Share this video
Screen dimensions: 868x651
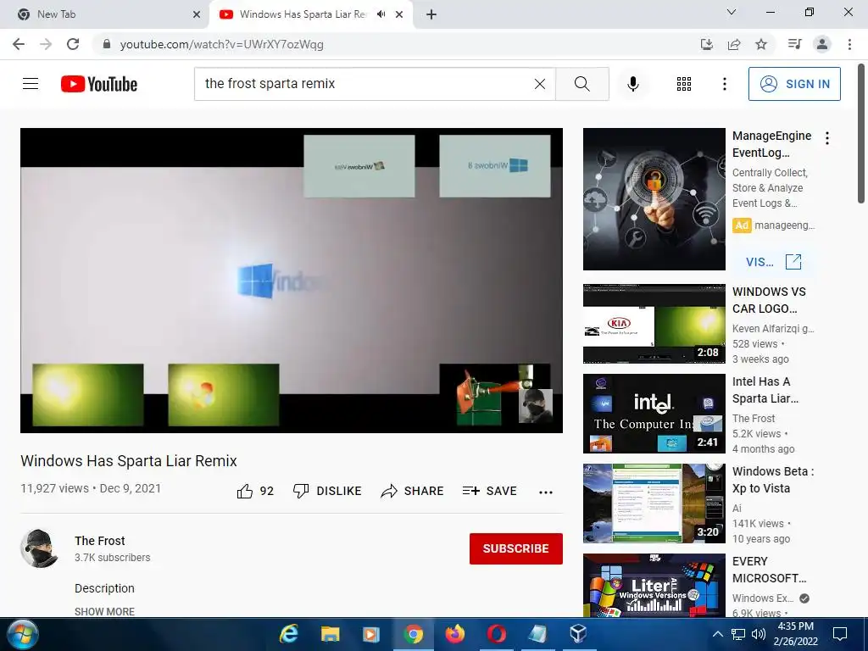(413, 491)
